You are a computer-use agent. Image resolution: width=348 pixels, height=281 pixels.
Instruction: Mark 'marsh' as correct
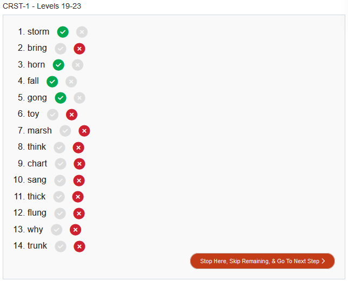click(x=65, y=131)
